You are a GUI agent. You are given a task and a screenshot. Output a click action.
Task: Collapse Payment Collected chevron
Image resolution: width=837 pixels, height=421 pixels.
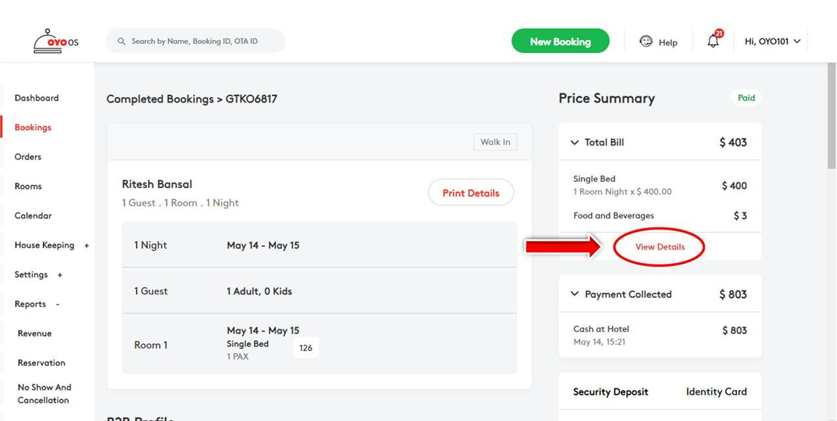pyautogui.click(x=575, y=294)
